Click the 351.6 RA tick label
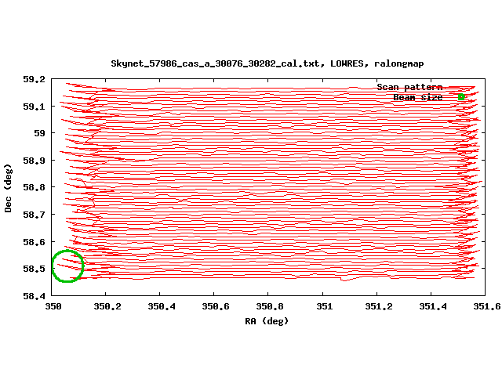Viewport: 502px width, 376px height. tap(487, 306)
